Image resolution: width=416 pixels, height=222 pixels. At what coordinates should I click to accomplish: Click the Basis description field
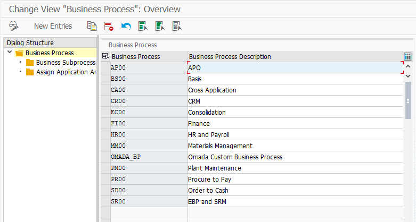point(295,79)
